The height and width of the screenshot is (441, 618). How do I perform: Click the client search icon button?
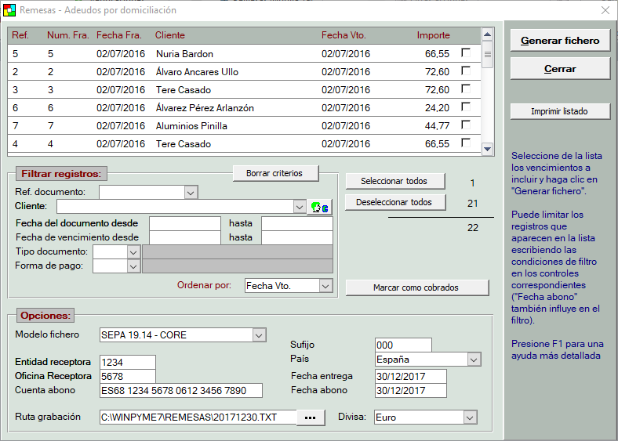tap(321, 207)
